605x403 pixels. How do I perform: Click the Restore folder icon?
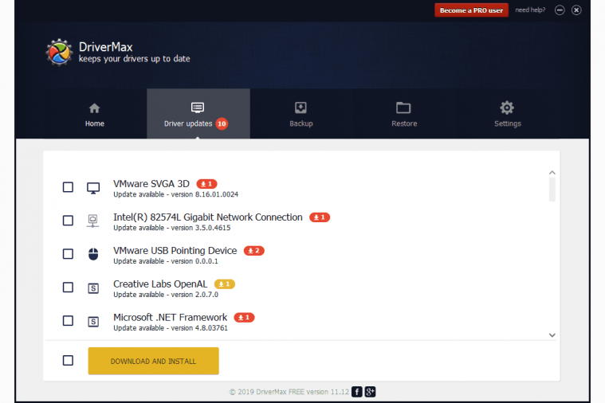[x=403, y=108]
